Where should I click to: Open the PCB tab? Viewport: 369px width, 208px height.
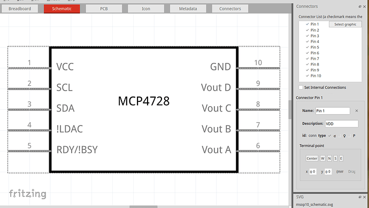[x=104, y=9]
